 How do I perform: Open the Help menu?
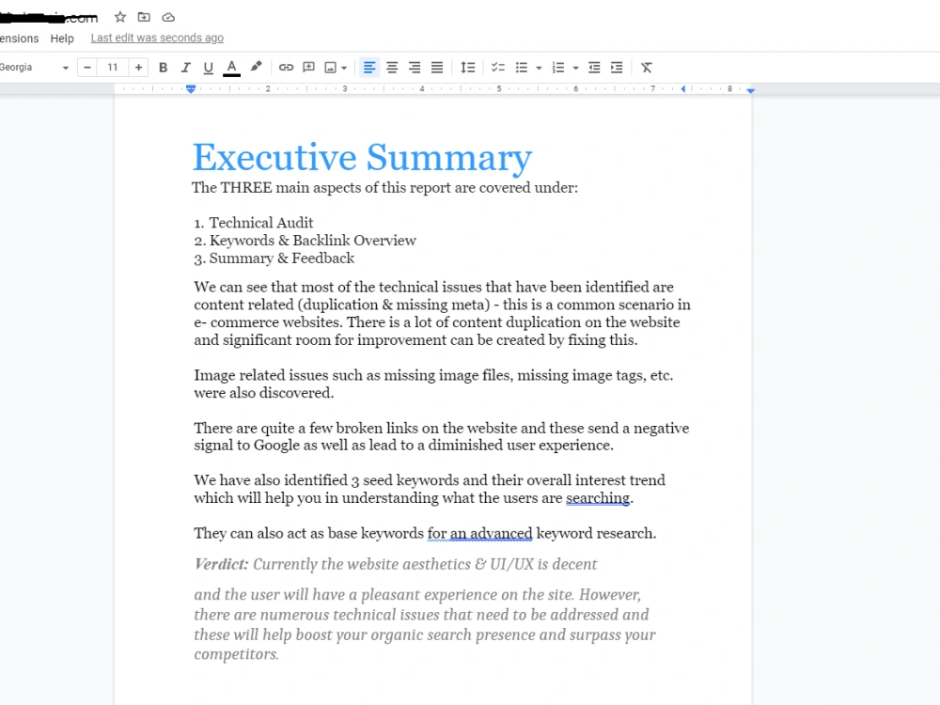[62, 39]
